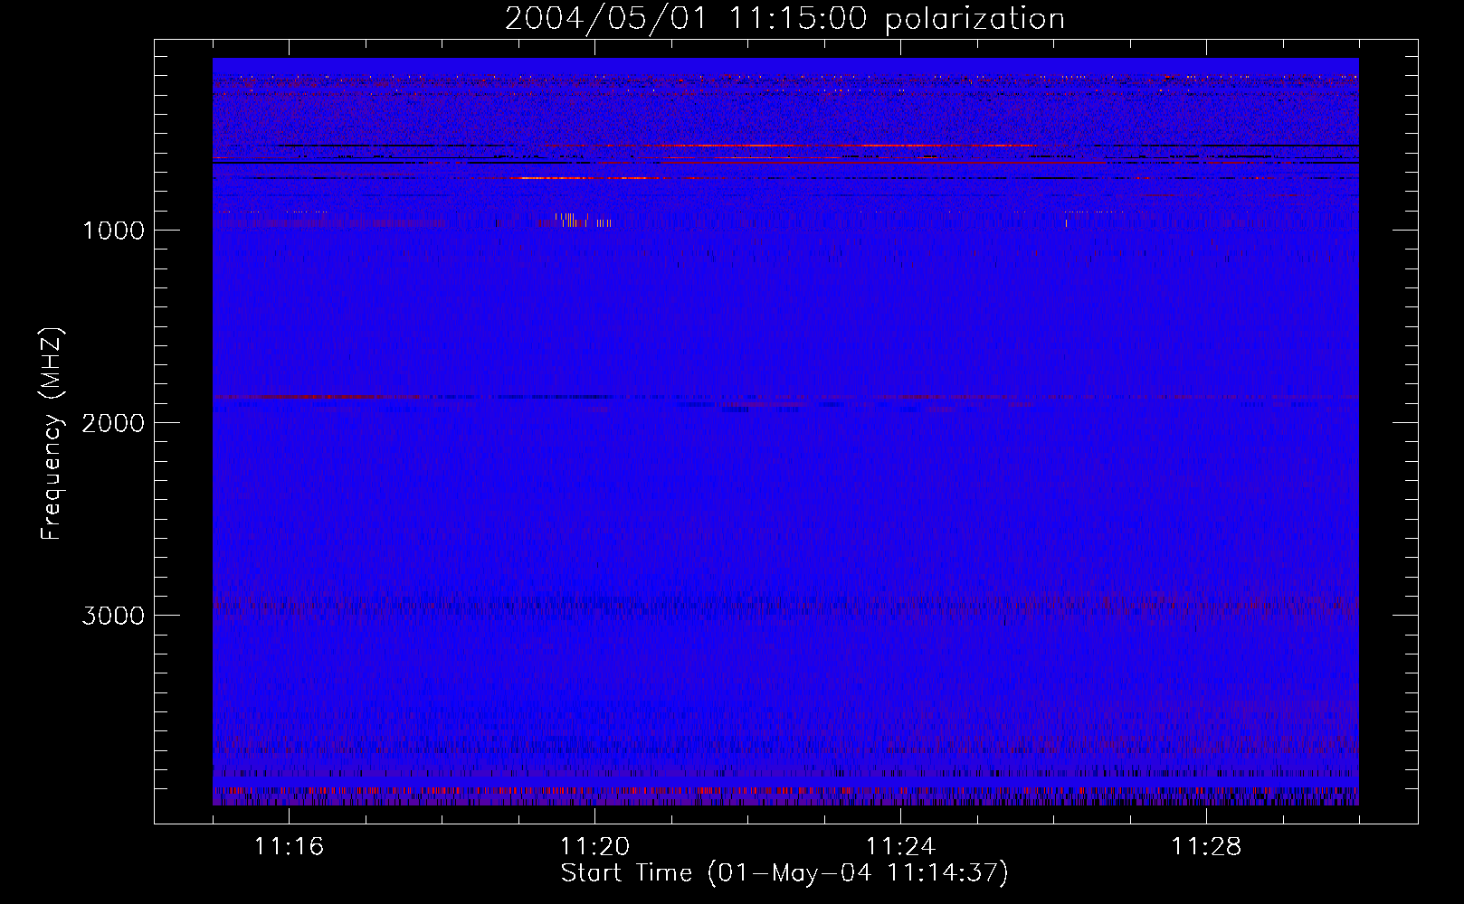The height and width of the screenshot is (904, 1464).
Task: Click the 11:28 time tick label
Action: point(1206,847)
